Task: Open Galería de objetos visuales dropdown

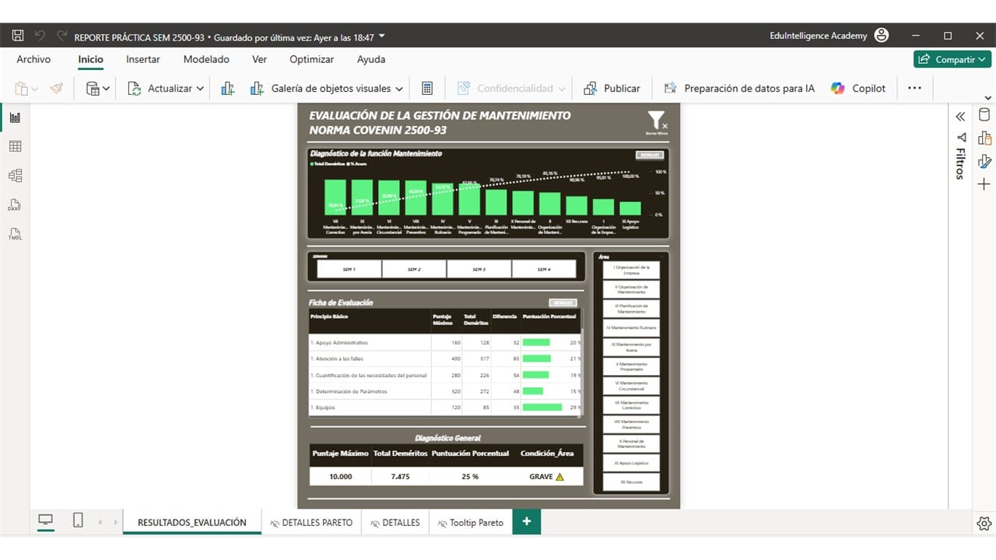Action: [x=399, y=89]
